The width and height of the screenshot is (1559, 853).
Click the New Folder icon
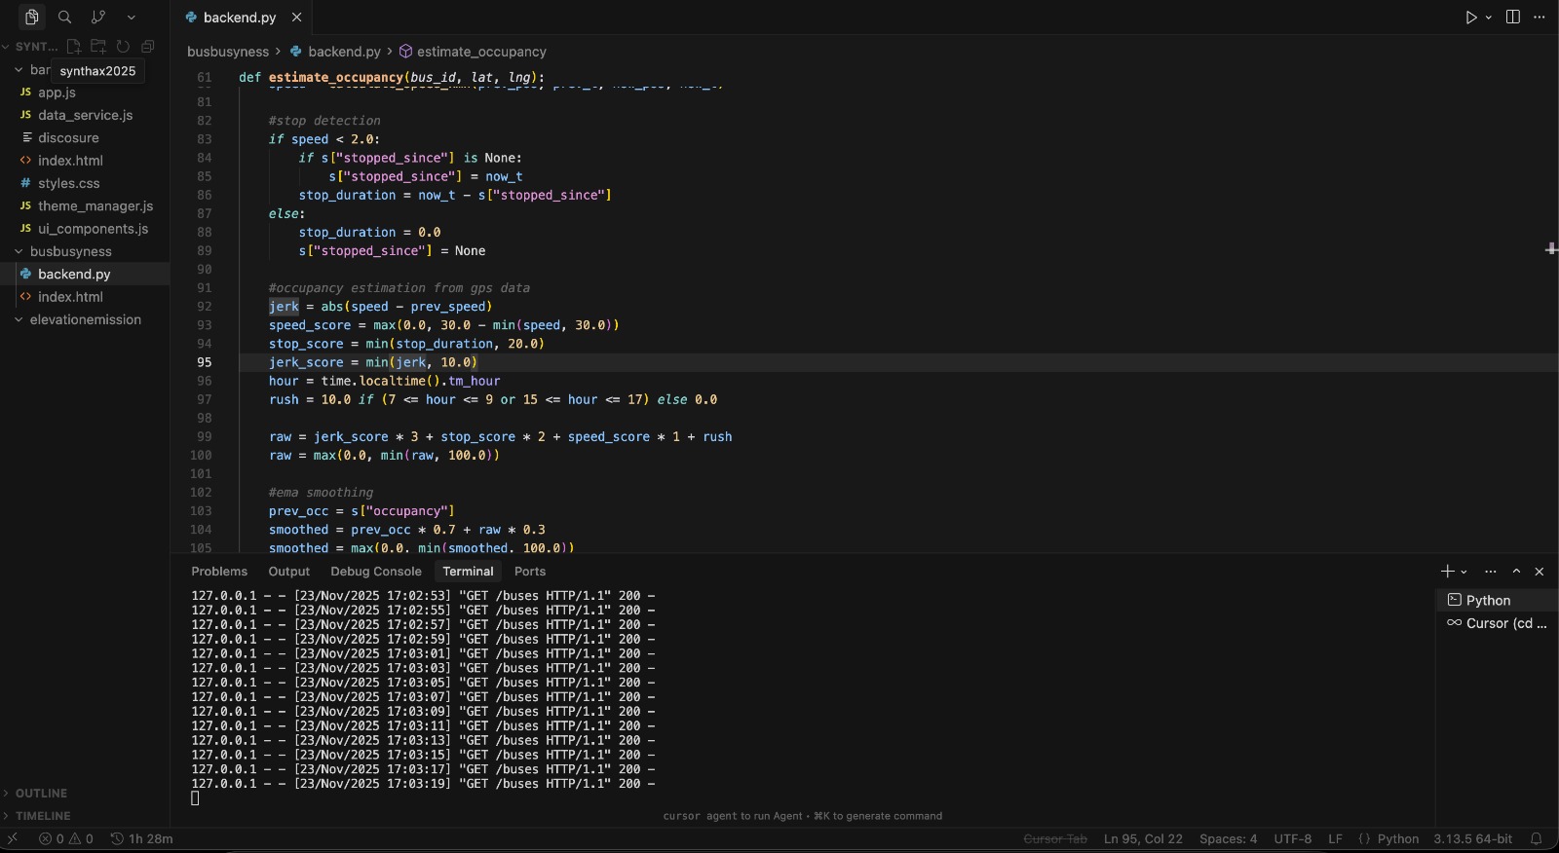[x=98, y=46]
